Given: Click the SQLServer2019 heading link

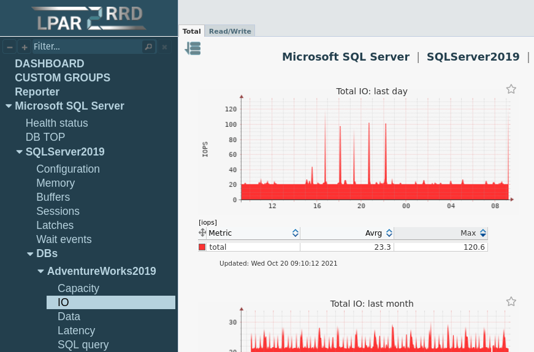Looking at the screenshot, I should 473,57.
